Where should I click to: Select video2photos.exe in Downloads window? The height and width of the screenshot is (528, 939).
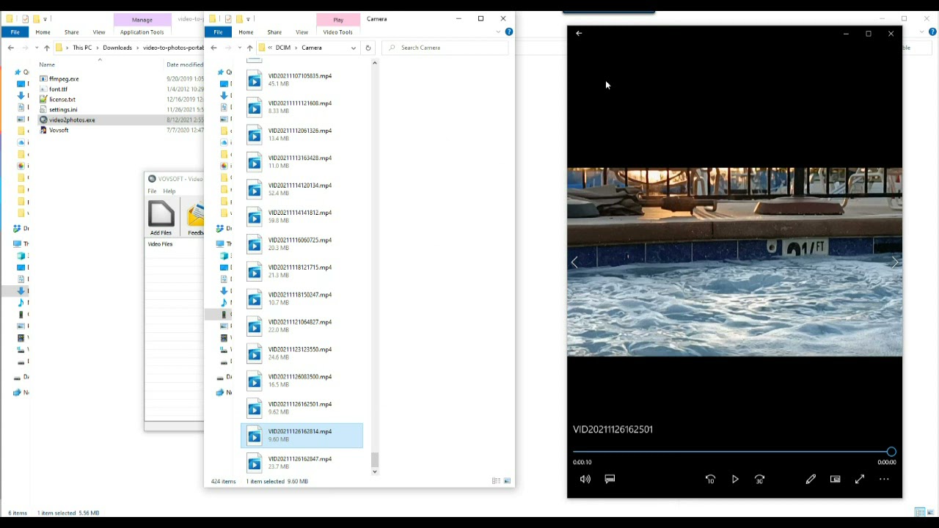[x=72, y=120]
